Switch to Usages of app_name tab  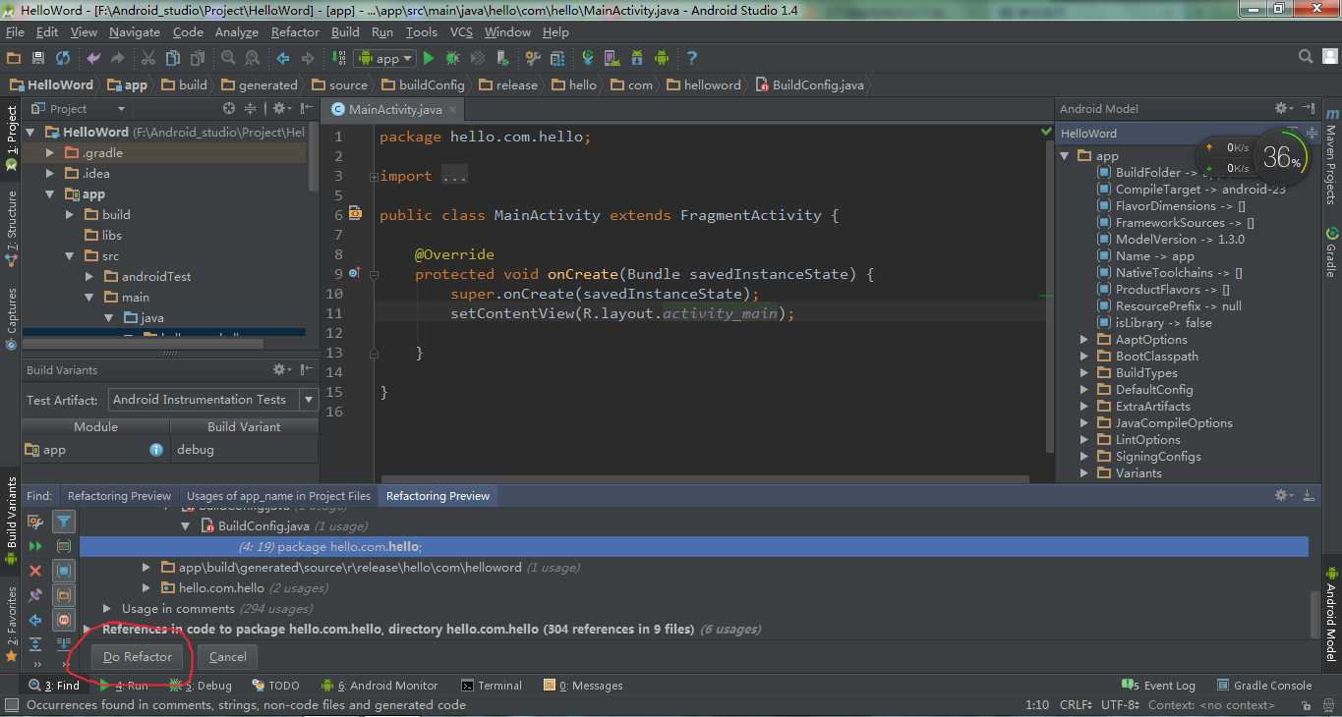278,496
